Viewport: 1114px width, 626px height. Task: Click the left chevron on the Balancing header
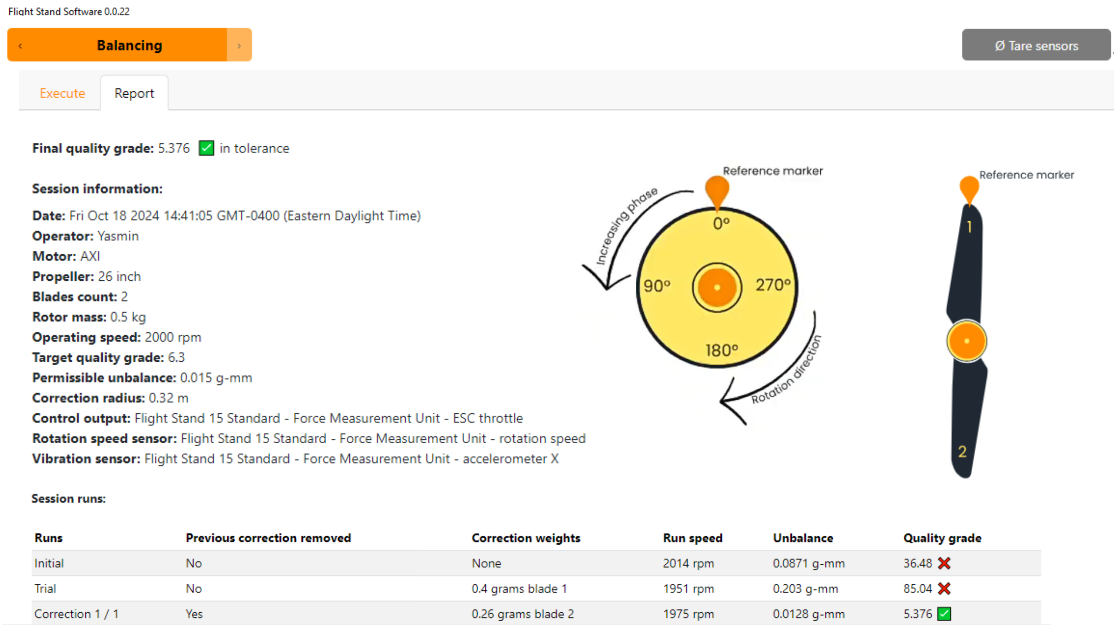[20, 45]
